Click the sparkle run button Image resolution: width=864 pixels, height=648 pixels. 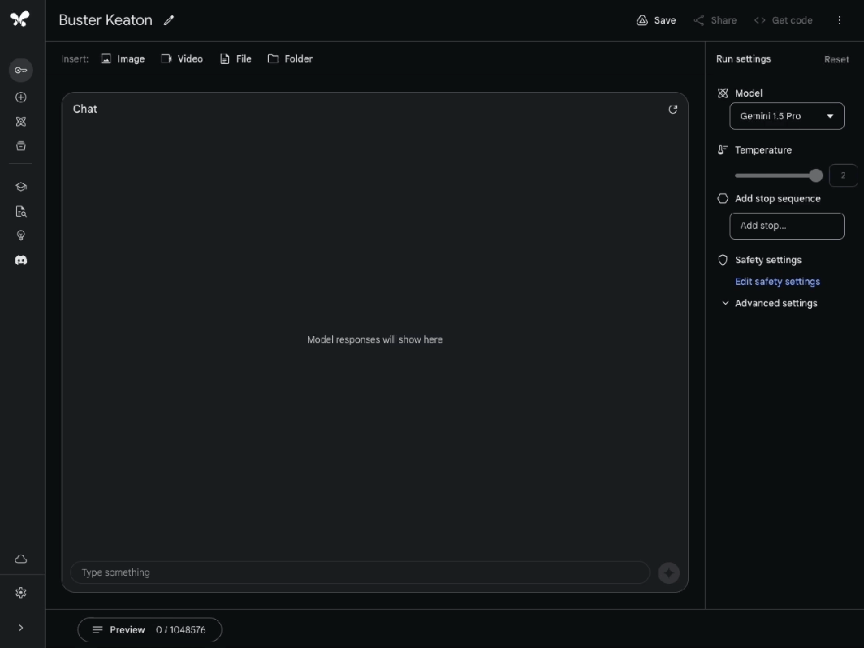tap(669, 573)
